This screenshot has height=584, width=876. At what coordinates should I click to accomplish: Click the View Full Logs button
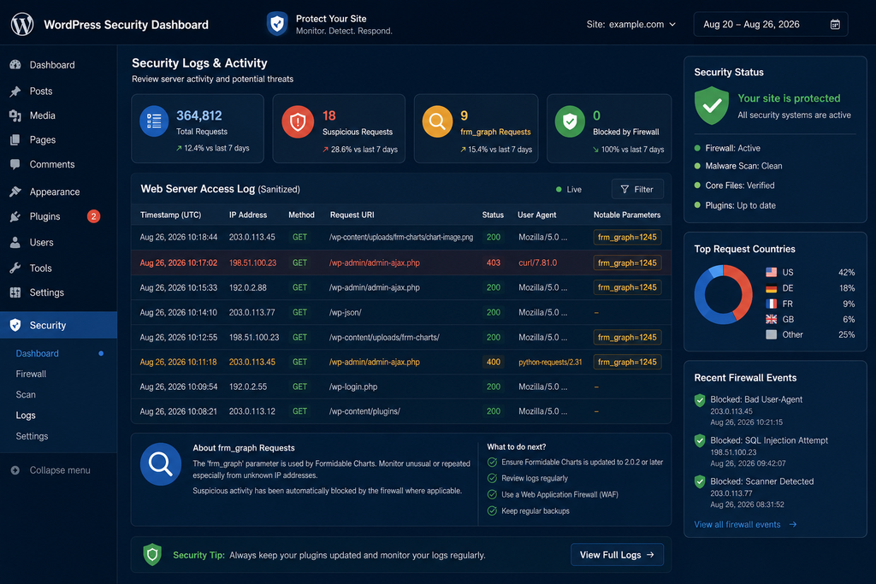tap(617, 554)
